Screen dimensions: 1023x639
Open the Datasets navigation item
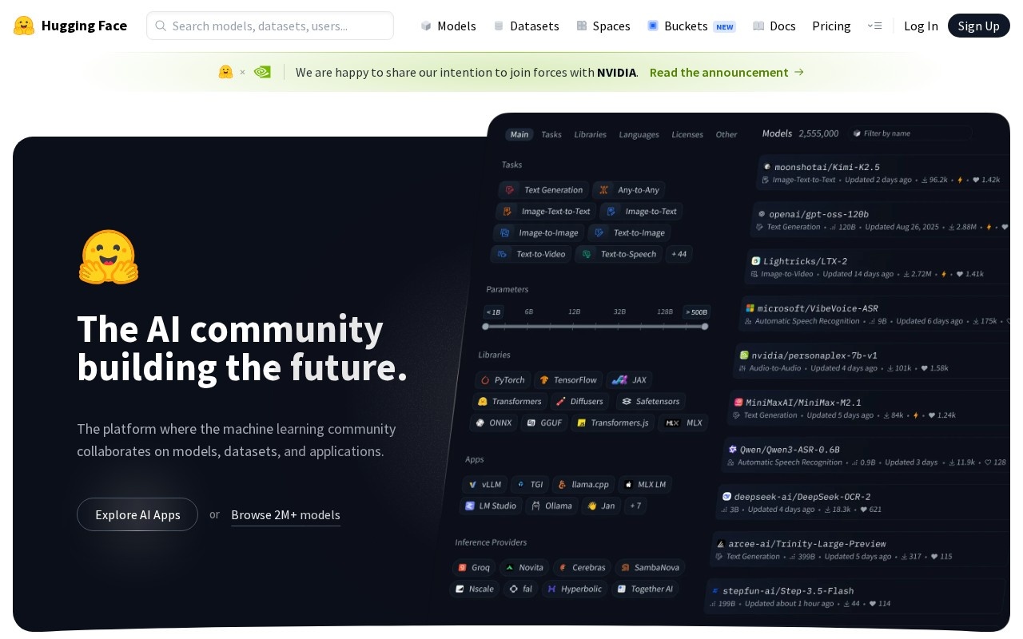coord(527,26)
